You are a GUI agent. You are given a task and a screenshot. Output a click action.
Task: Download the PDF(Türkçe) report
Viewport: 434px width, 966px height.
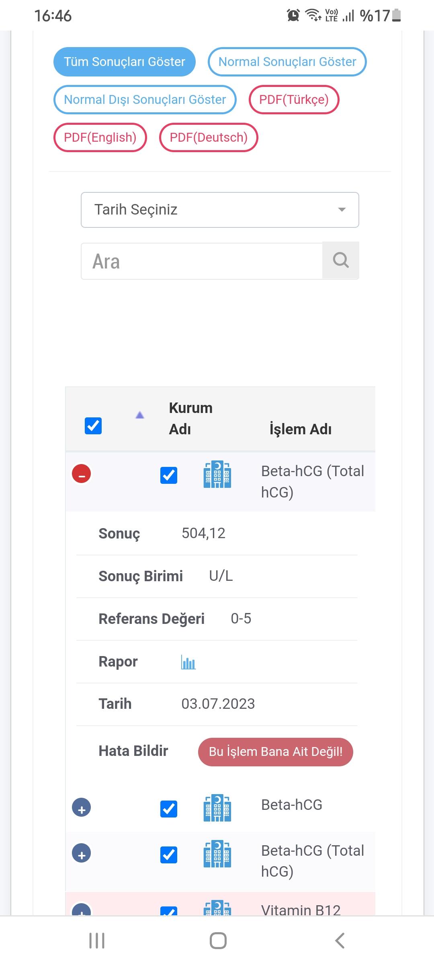point(294,100)
